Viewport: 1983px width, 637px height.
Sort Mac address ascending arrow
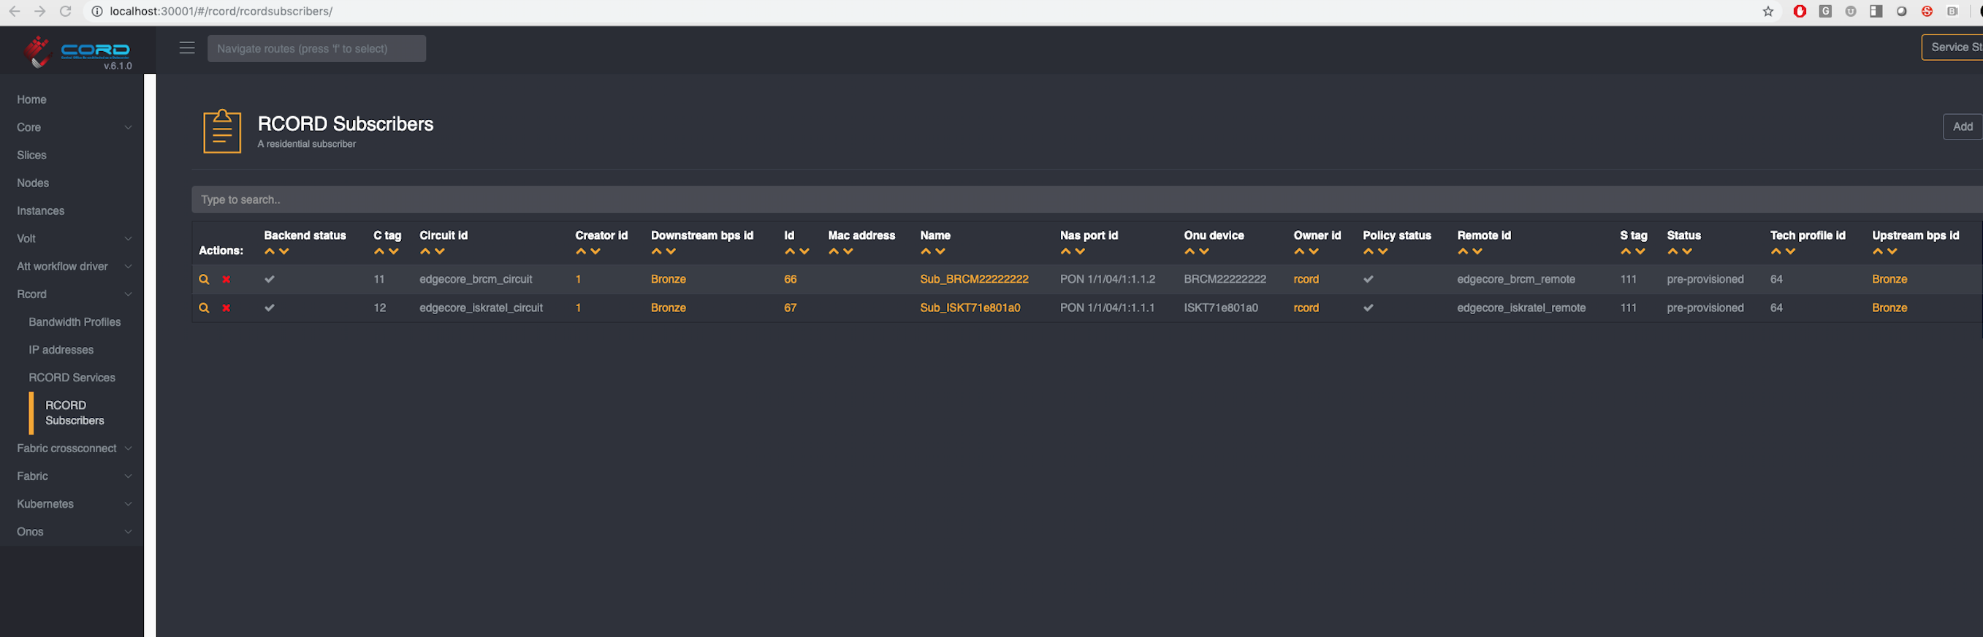tap(834, 251)
